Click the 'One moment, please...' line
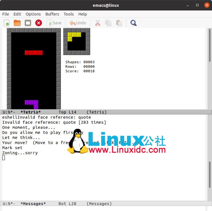Image resolution: width=212 pixels, height=211 pixels. [29, 127]
